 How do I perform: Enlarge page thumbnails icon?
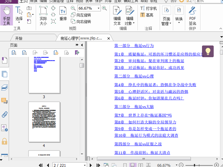click(x=14, y=53)
